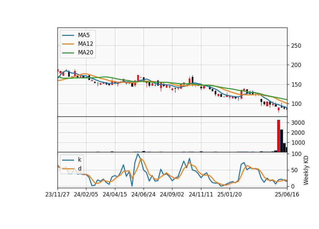Click the 1000 volume axis tick label
Image resolution: width=319 pixels, height=229 pixels.
[x=298, y=143]
